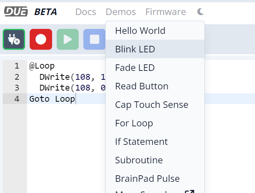Choose the Blink LED demo

(135, 49)
